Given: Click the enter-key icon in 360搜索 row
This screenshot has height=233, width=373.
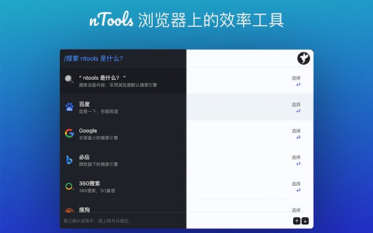Looking at the screenshot, I should [x=298, y=190].
